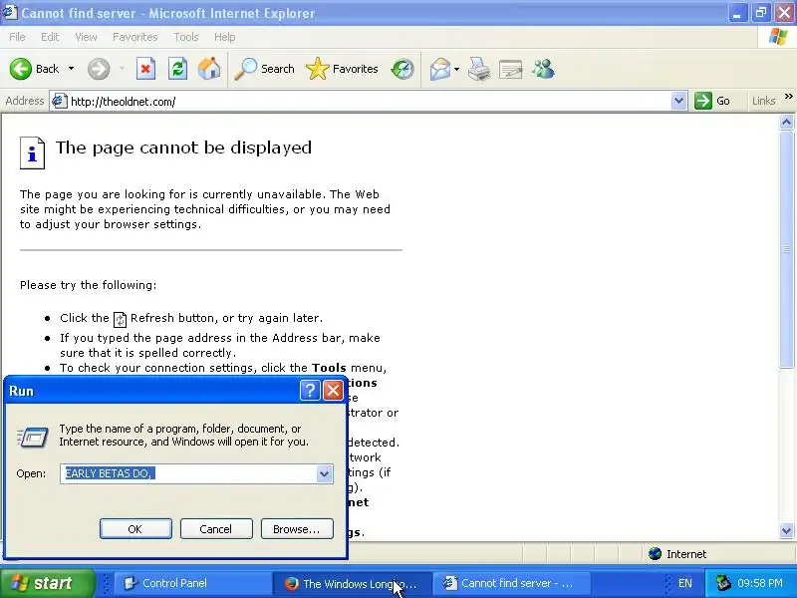The image size is (797, 598).
Task: Open the File menu
Action: [17, 37]
